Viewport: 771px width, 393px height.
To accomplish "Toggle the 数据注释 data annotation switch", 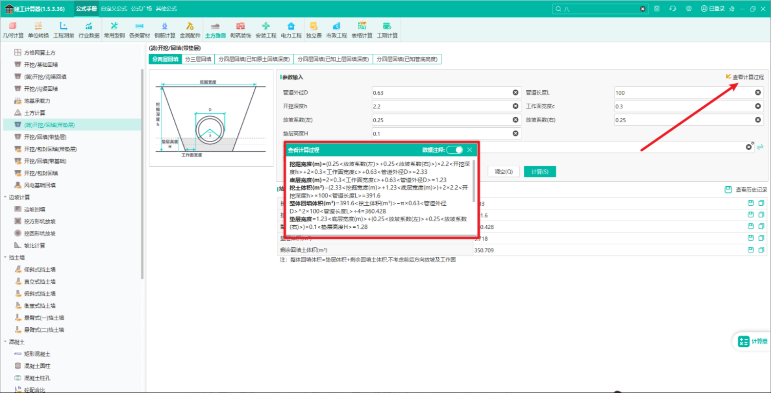I will click(x=454, y=150).
